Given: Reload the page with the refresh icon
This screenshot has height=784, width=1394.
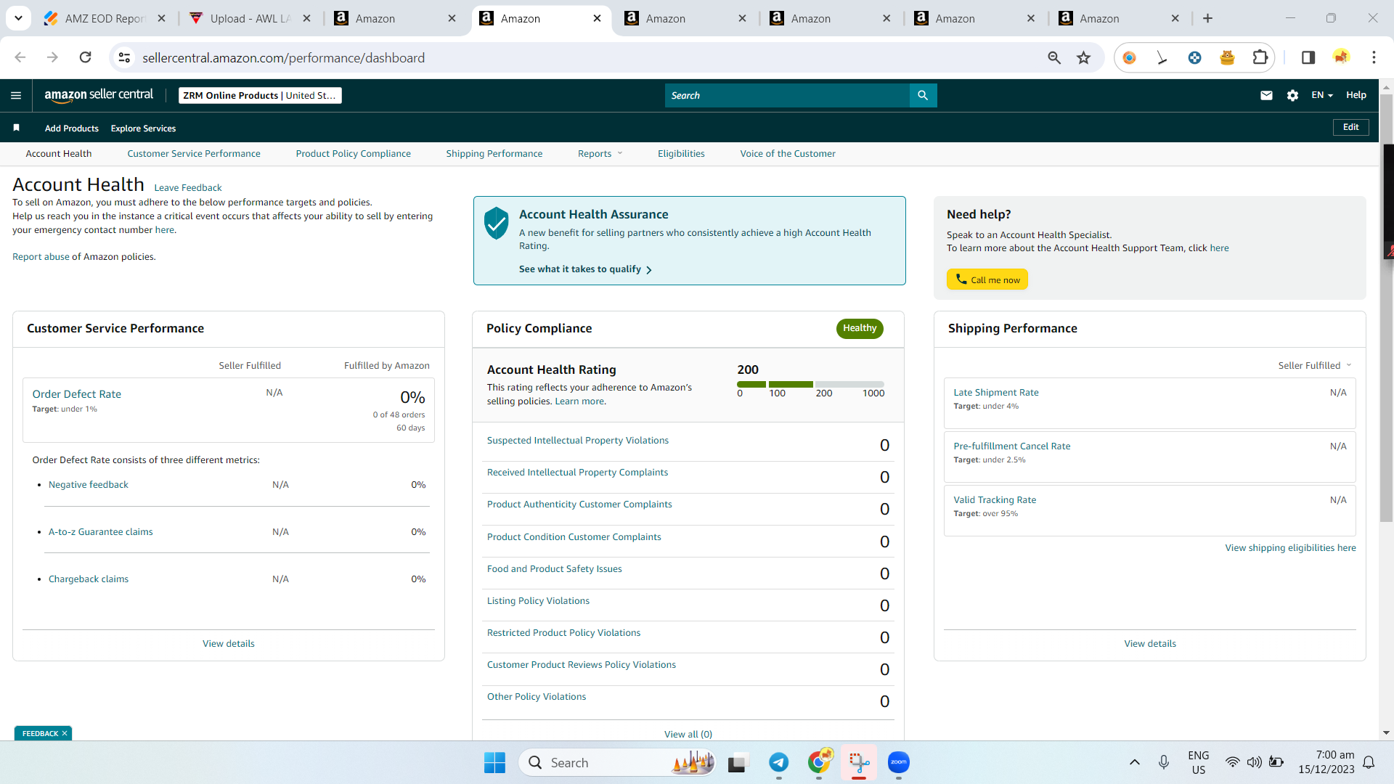Looking at the screenshot, I should click(85, 57).
